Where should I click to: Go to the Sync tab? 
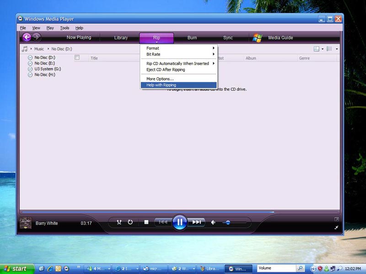(x=228, y=38)
